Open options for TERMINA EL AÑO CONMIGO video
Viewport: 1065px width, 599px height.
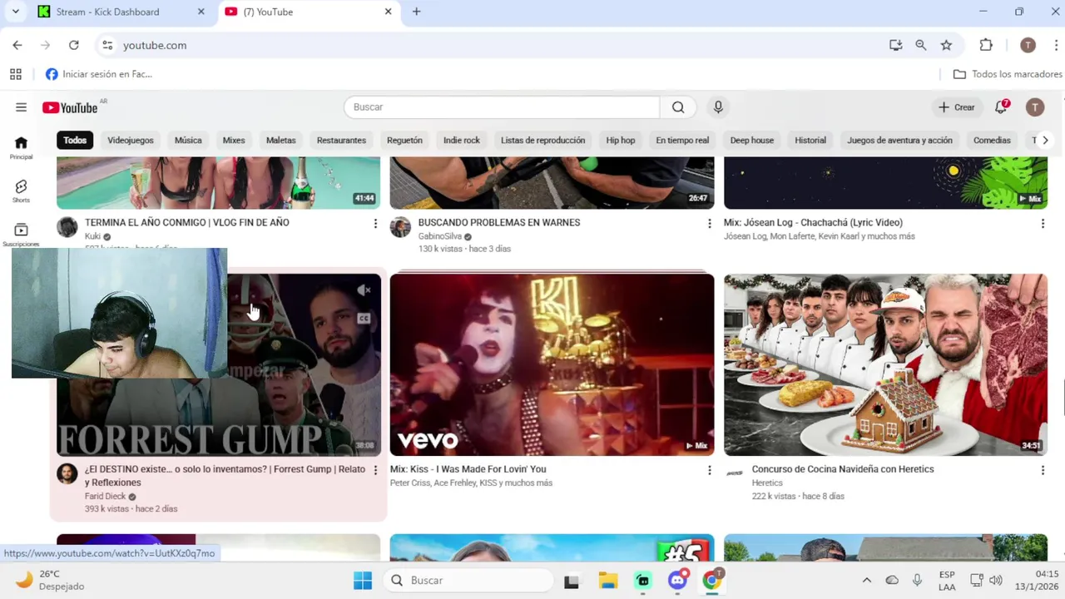[x=375, y=223]
